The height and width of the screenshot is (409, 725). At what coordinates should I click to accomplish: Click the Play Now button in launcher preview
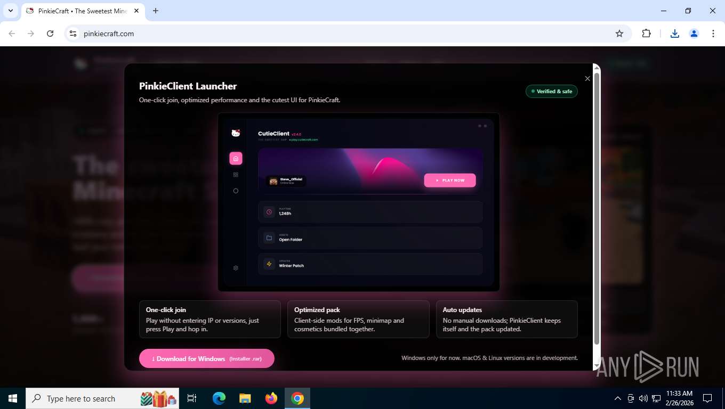click(450, 181)
